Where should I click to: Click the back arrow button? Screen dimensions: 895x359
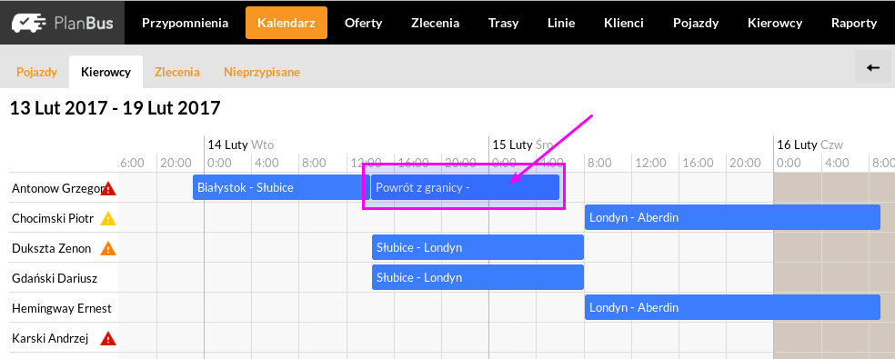pyautogui.click(x=873, y=67)
